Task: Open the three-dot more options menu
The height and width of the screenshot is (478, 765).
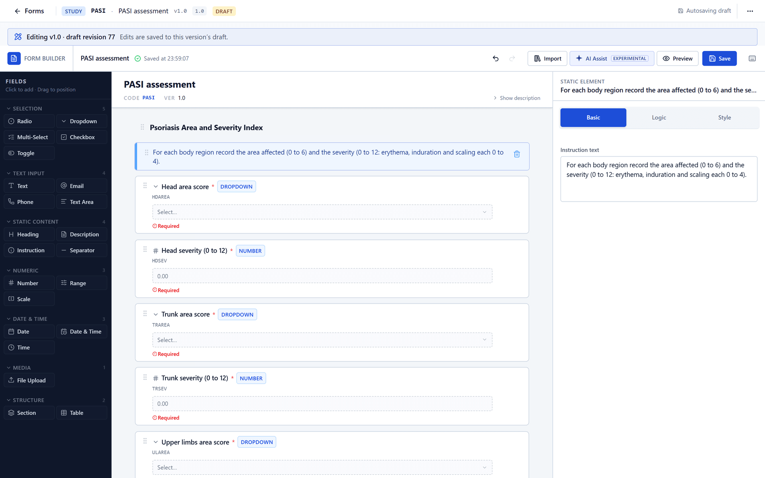Action: tap(750, 11)
